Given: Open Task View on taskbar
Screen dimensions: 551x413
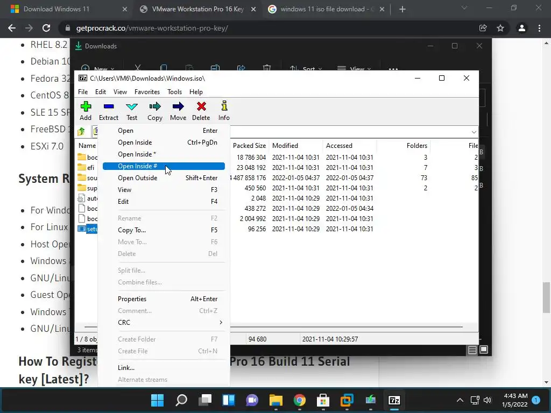Looking at the screenshot, I should pyautogui.click(x=205, y=400).
